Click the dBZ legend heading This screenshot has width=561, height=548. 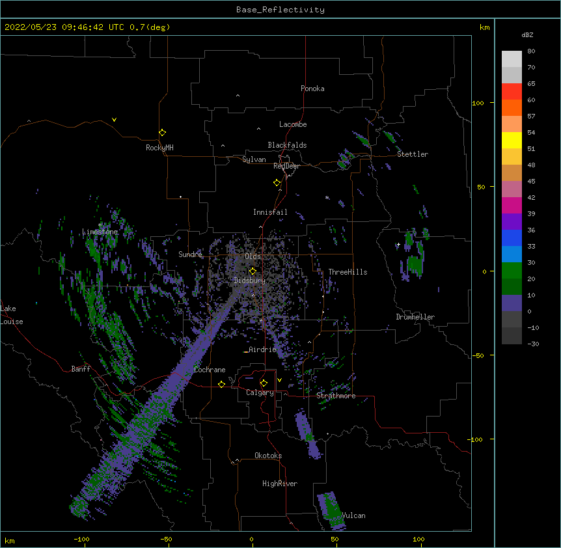tap(527, 34)
